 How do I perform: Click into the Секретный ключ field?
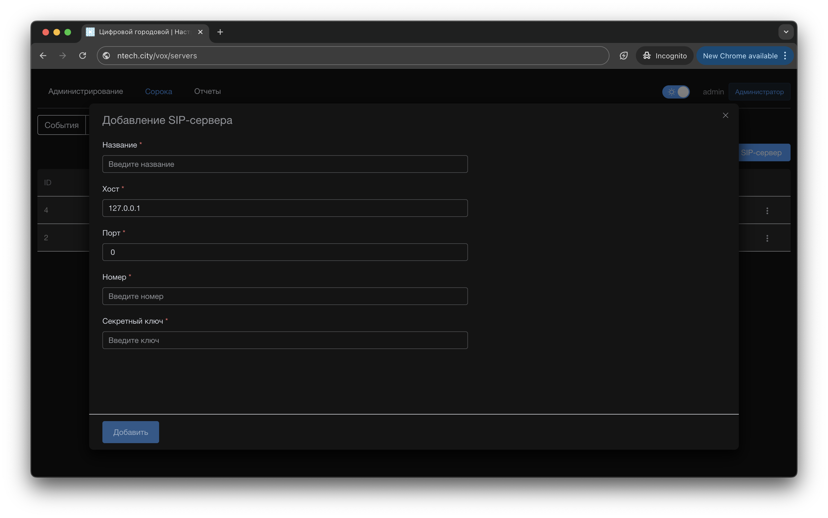pos(285,340)
